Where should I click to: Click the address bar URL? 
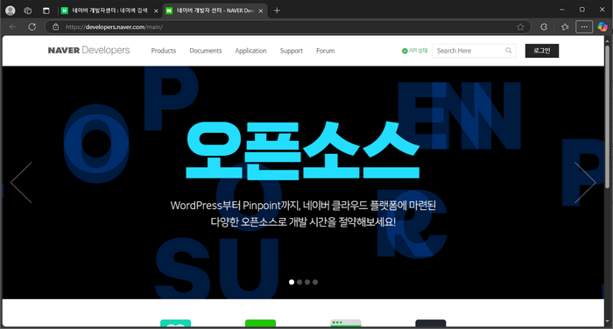click(x=114, y=27)
